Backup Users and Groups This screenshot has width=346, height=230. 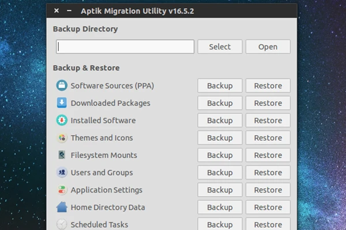220,172
